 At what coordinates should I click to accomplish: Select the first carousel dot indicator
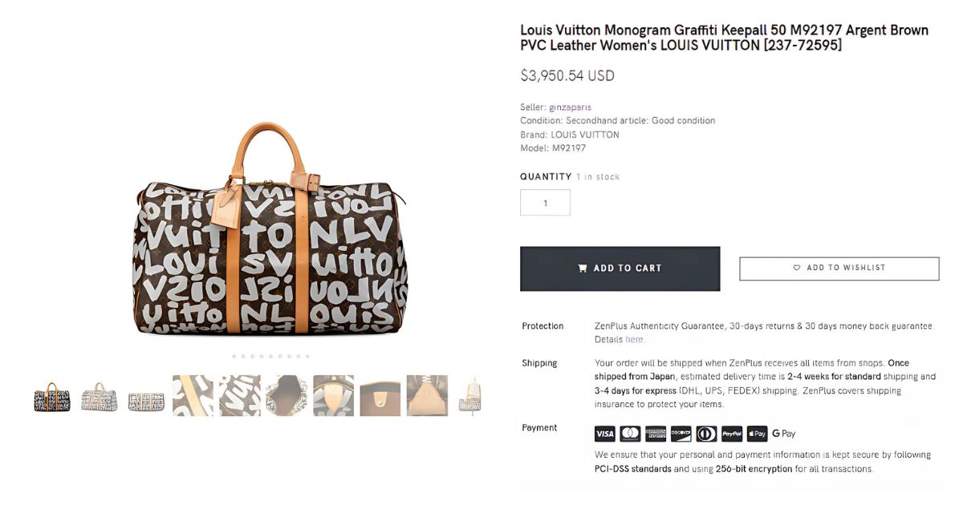pos(234,356)
